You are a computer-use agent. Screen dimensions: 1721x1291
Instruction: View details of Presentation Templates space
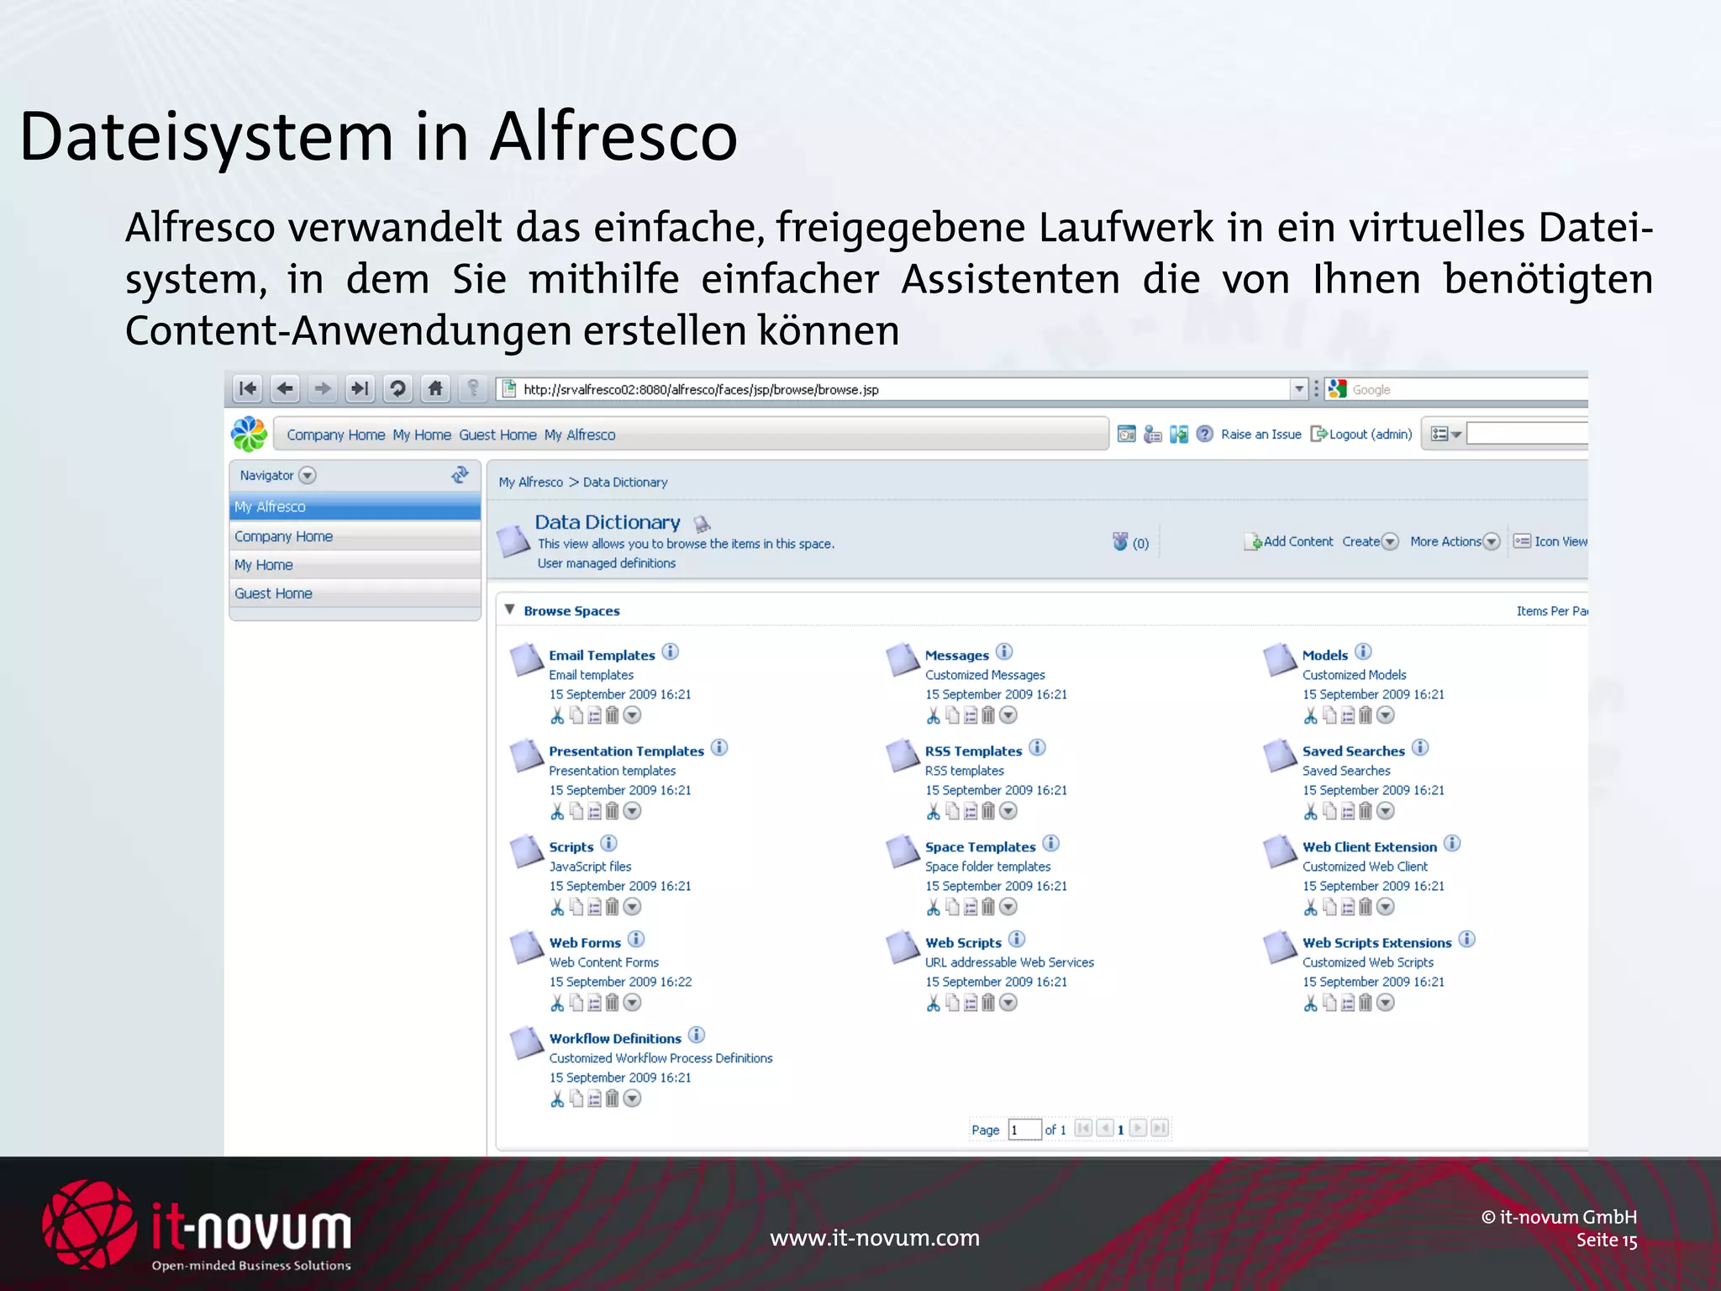tap(594, 811)
